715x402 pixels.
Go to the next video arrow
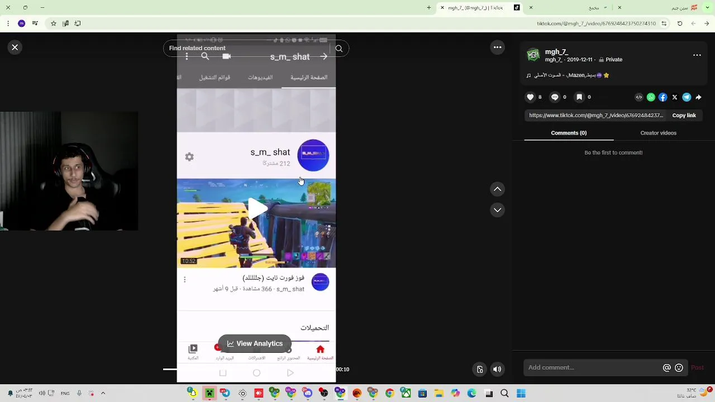point(498,210)
